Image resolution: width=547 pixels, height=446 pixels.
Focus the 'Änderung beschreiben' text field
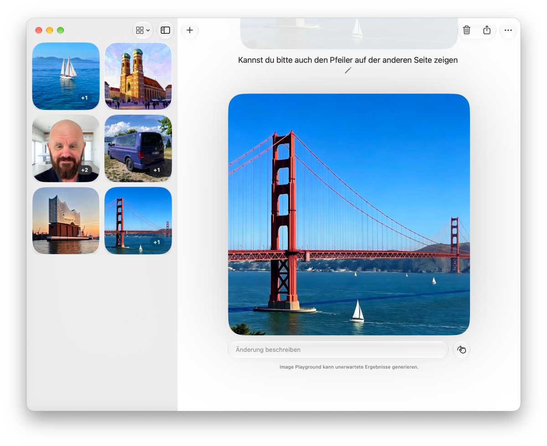click(x=338, y=350)
